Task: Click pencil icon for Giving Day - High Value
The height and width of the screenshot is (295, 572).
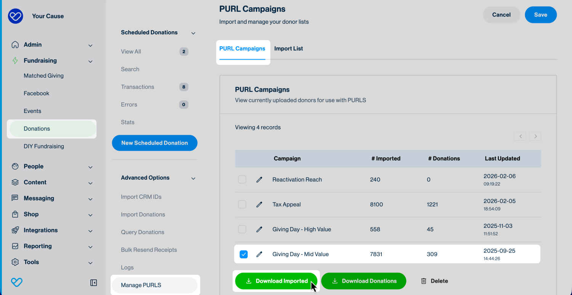Action: pos(259,229)
